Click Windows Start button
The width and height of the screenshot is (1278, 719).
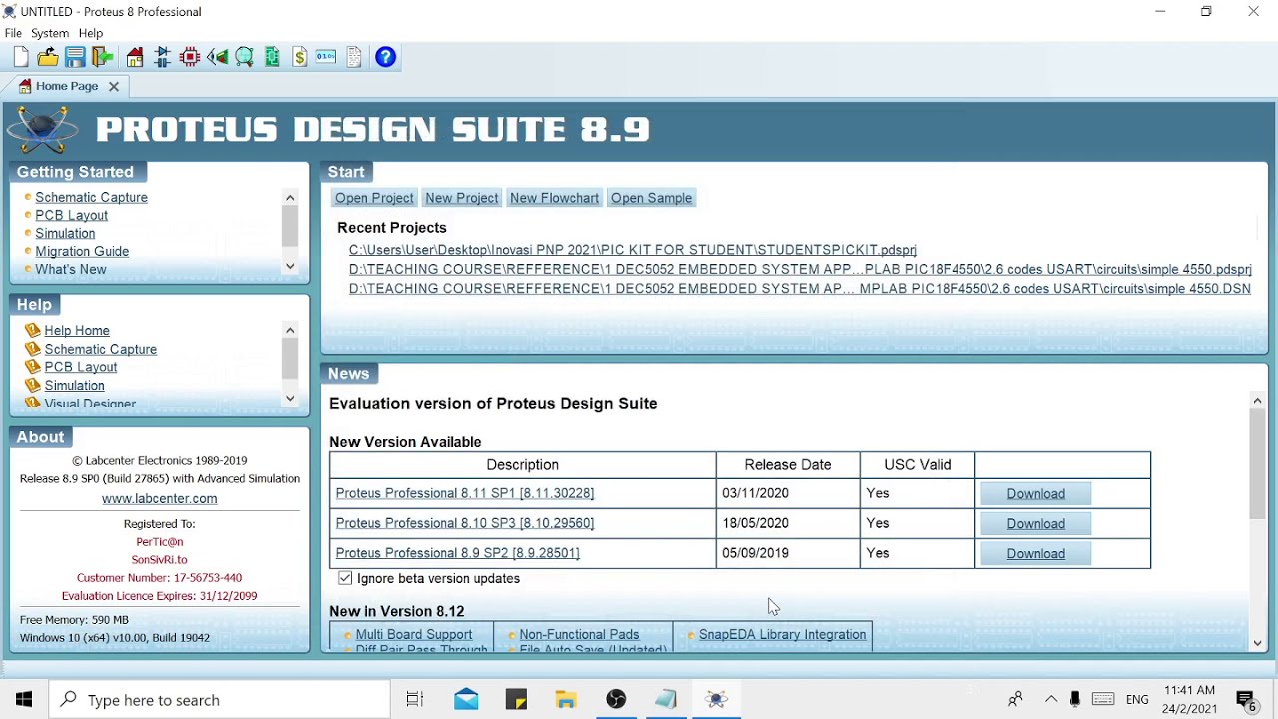click(x=24, y=700)
